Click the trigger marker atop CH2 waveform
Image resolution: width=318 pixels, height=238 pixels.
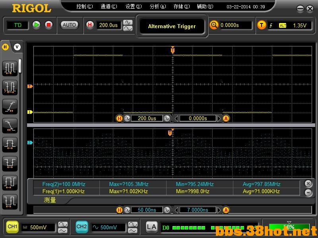tap(170, 133)
